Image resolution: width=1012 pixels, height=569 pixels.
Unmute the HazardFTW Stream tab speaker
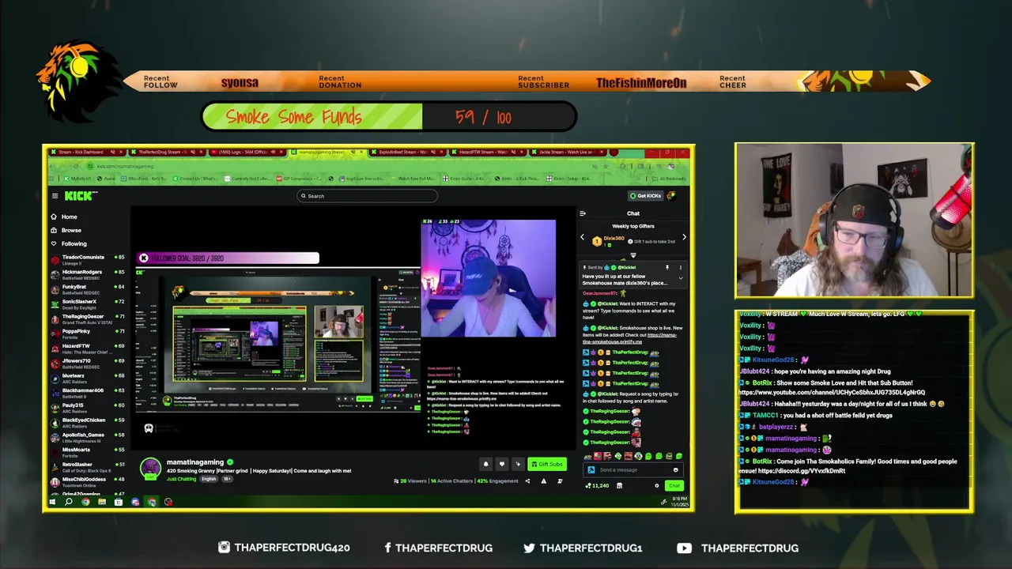513,152
